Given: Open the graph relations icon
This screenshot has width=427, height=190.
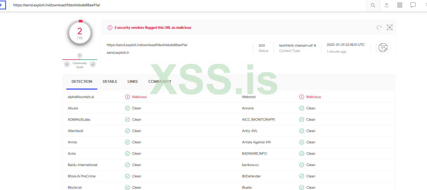Looking at the screenshot, I should (390, 27).
